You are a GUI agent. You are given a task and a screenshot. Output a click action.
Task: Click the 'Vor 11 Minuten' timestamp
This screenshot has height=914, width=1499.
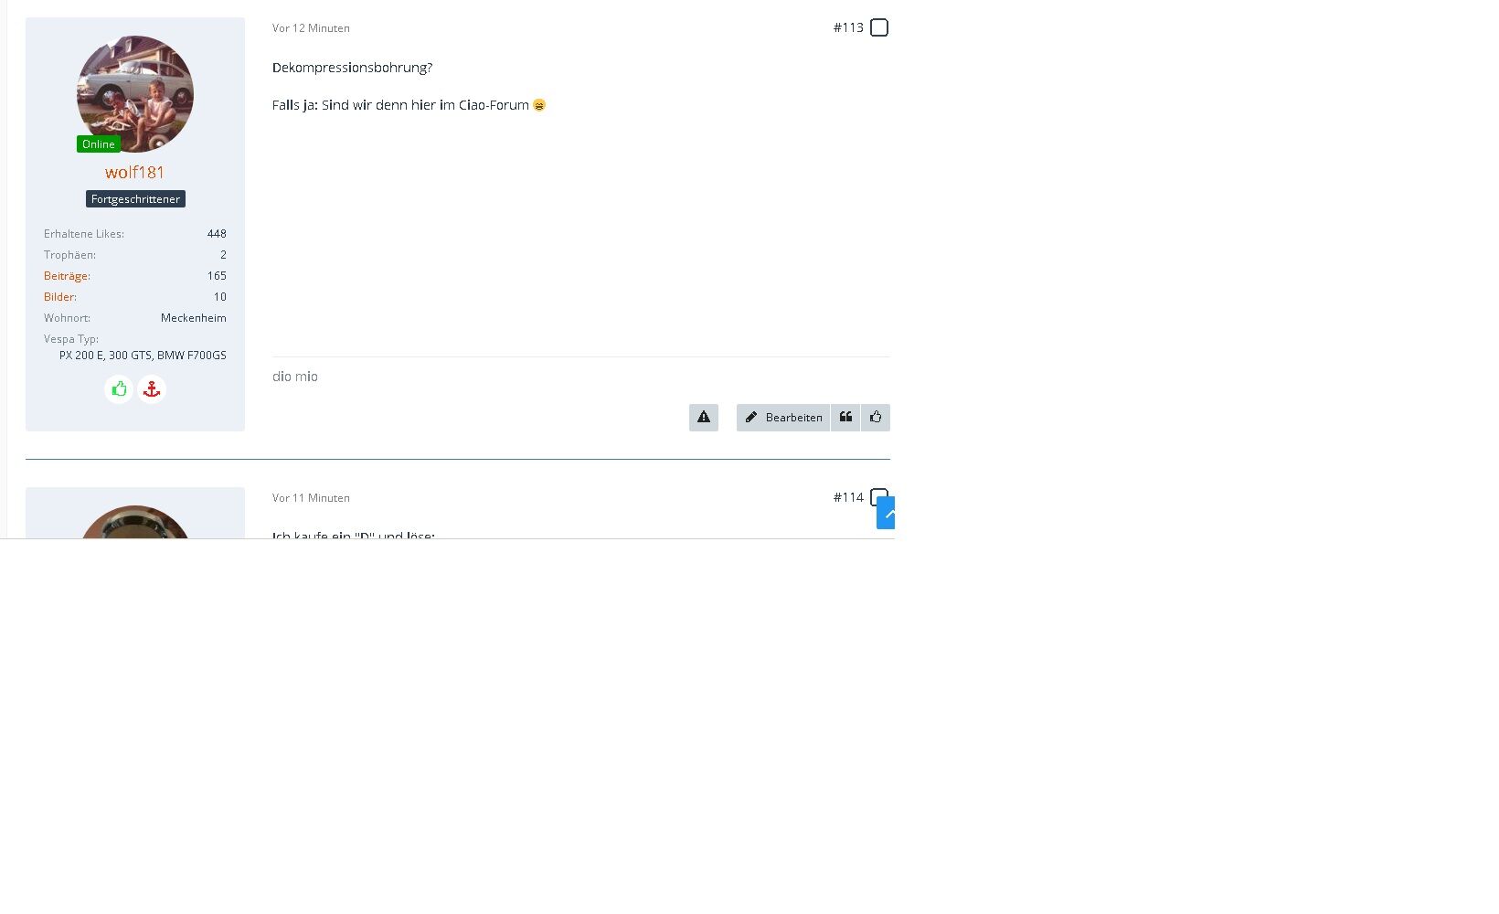point(311,498)
